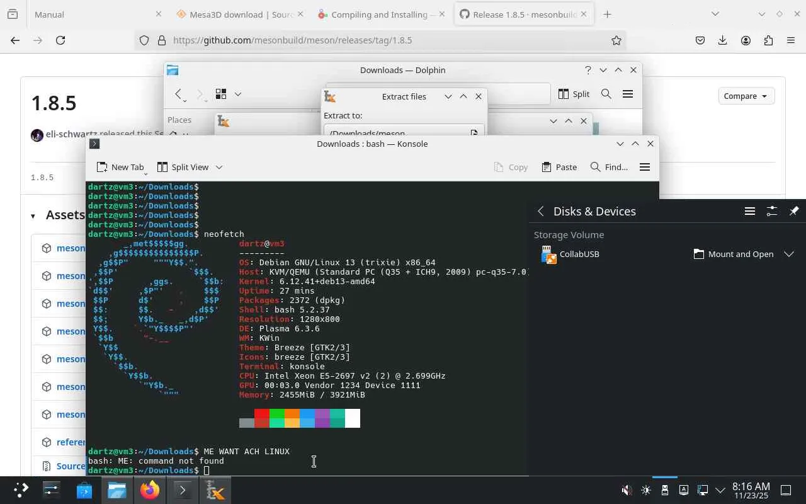Open Dolphin view mode dropdown arrow
Viewport: 806px width, 504px height.
pos(238,94)
